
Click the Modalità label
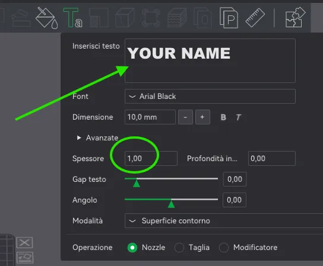(x=87, y=221)
